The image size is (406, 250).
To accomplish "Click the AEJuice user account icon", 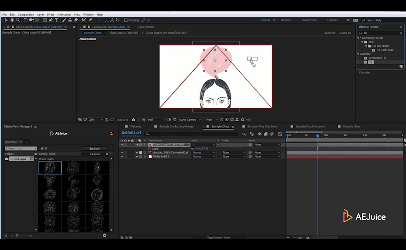I will [x=111, y=133].
